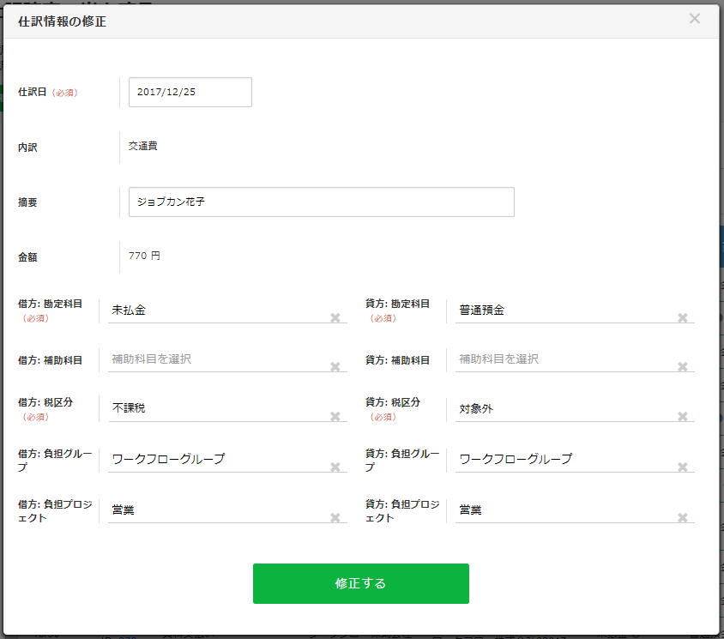Close the 仕訳情報の修正 dialog
Screen dimensions: 724x639
695,19
